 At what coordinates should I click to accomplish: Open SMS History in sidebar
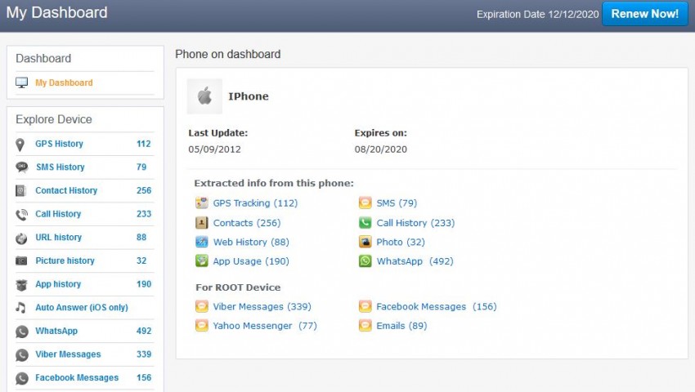[61, 167]
